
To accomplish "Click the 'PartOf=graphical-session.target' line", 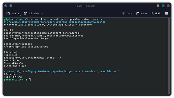I will pyautogui.click(x=27, y=38).
